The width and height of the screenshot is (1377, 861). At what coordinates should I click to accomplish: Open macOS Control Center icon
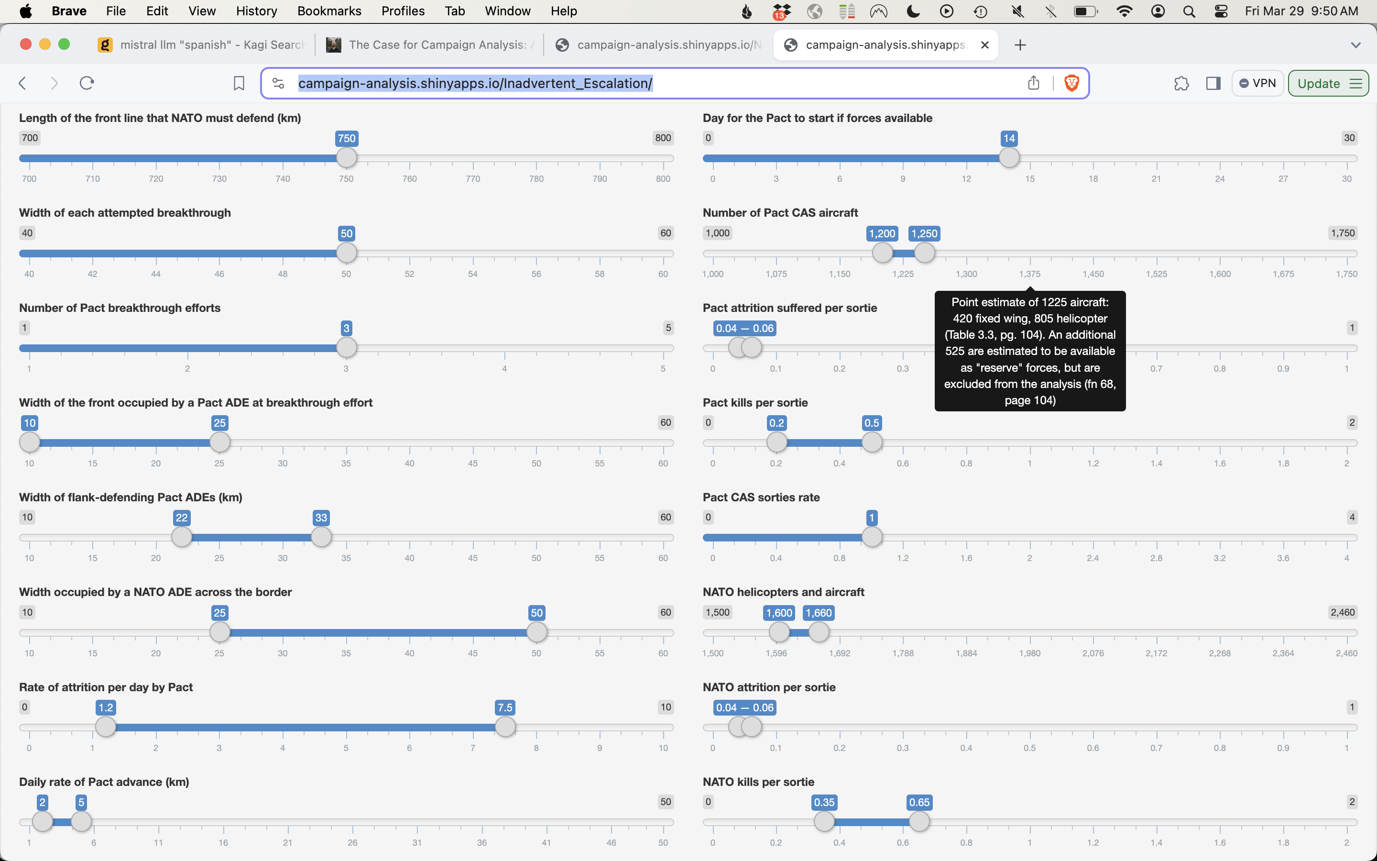(x=1221, y=11)
